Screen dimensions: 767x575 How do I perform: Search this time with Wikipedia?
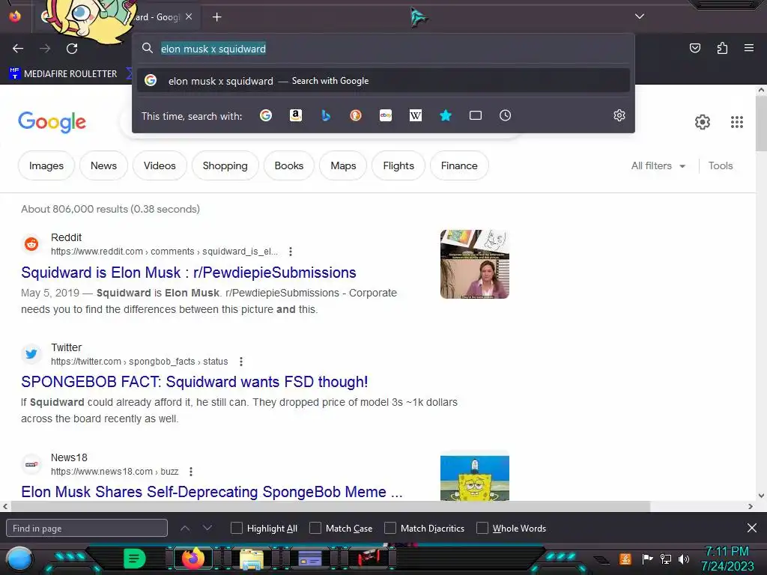click(415, 115)
